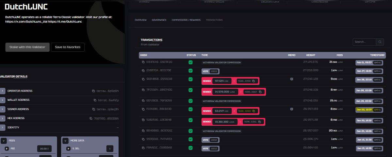Image resolution: width=392 pixels, height=157 pixels.
Task: Focus the transactions search field
Action: (x=365, y=42)
